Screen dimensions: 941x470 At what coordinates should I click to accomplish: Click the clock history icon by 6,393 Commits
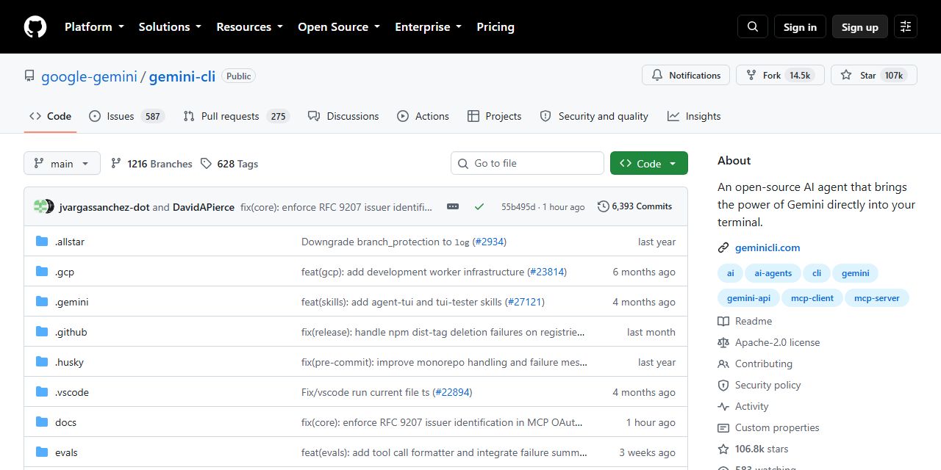(604, 206)
